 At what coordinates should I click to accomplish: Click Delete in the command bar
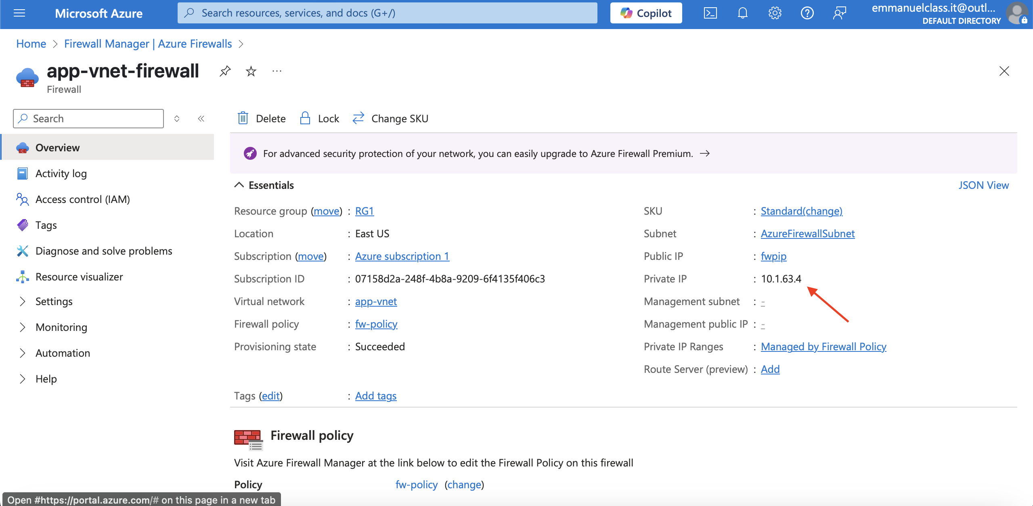coord(262,119)
